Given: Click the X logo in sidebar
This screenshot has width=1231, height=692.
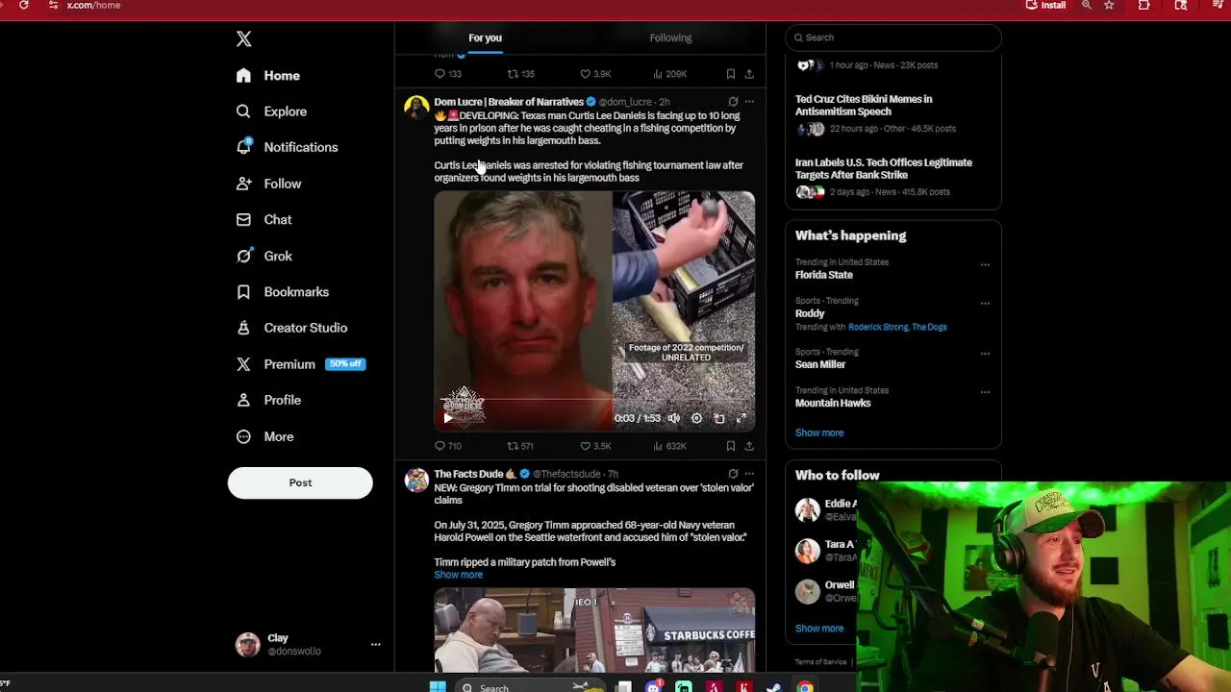Looking at the screenshot, I should (243, 38).
